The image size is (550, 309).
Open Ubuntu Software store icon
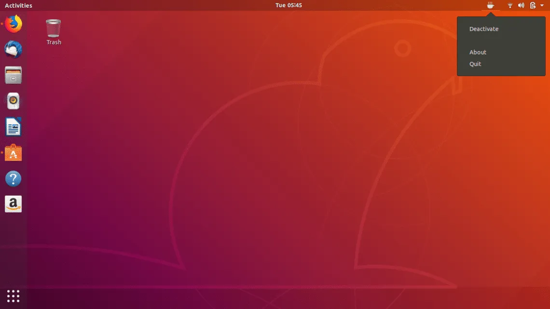[14, 153]
